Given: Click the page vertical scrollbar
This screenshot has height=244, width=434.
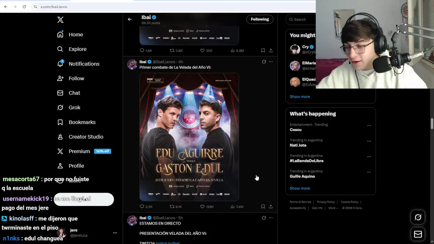Looking at the screenshot, I should coord(432,124).
